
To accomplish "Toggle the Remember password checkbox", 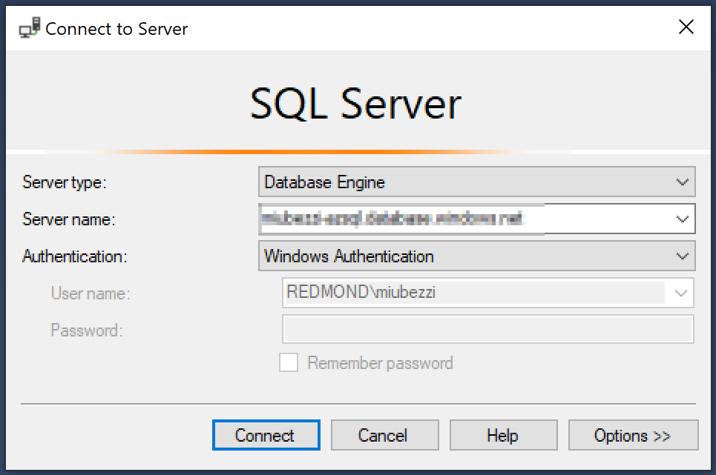I will coord(289,363).
